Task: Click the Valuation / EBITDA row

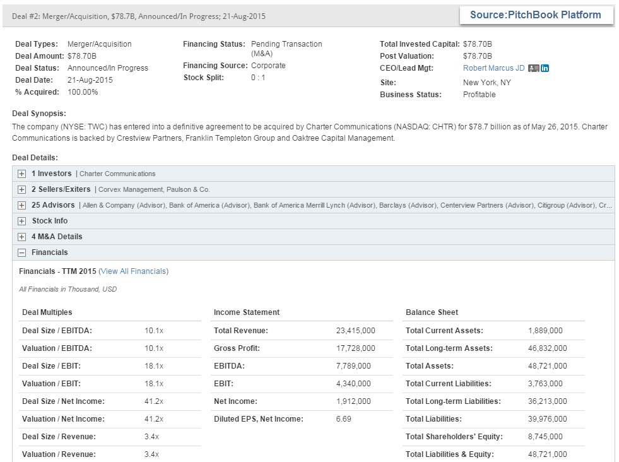Action: (x=110, y=348)
